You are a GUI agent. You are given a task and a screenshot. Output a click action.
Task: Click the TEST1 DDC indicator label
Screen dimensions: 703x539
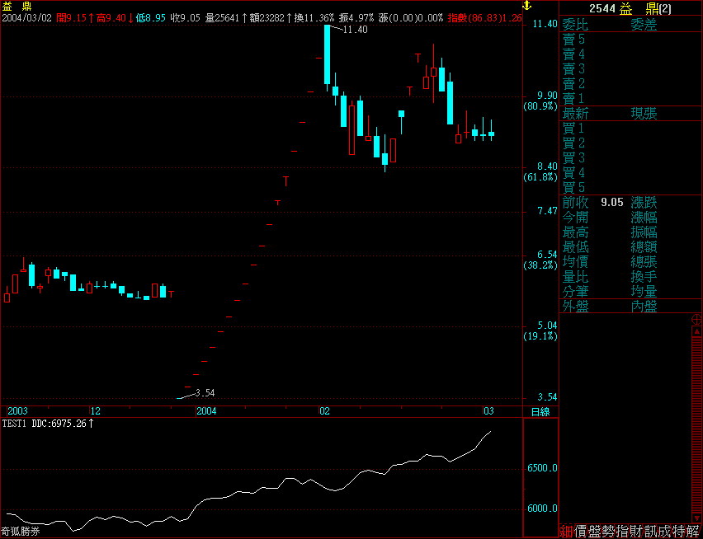click(x=48, y=424)
